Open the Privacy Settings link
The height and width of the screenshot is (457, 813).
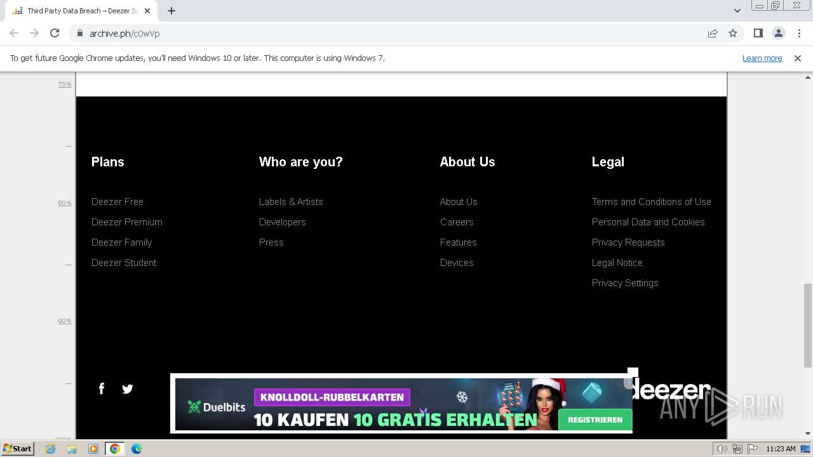pyautogui.click(x=625, y=283)
